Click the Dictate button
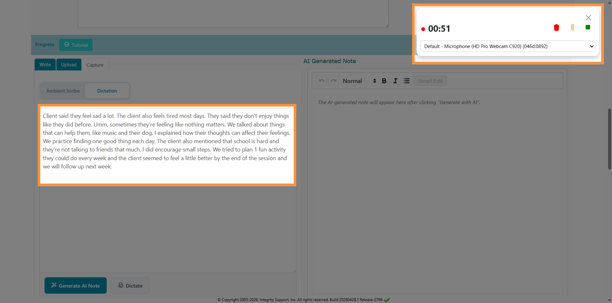612x303 pixels. click(x=130, y=285)
